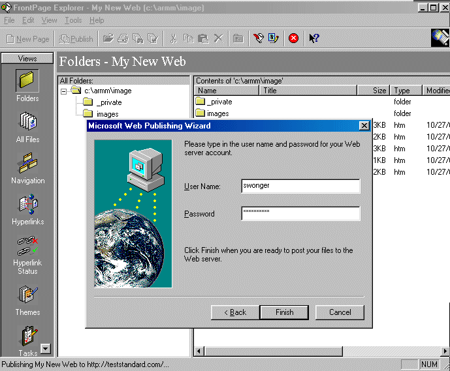Click the Show FrontPage Editor icon
This screenshot has height=371, width=450.
point(258,38)
